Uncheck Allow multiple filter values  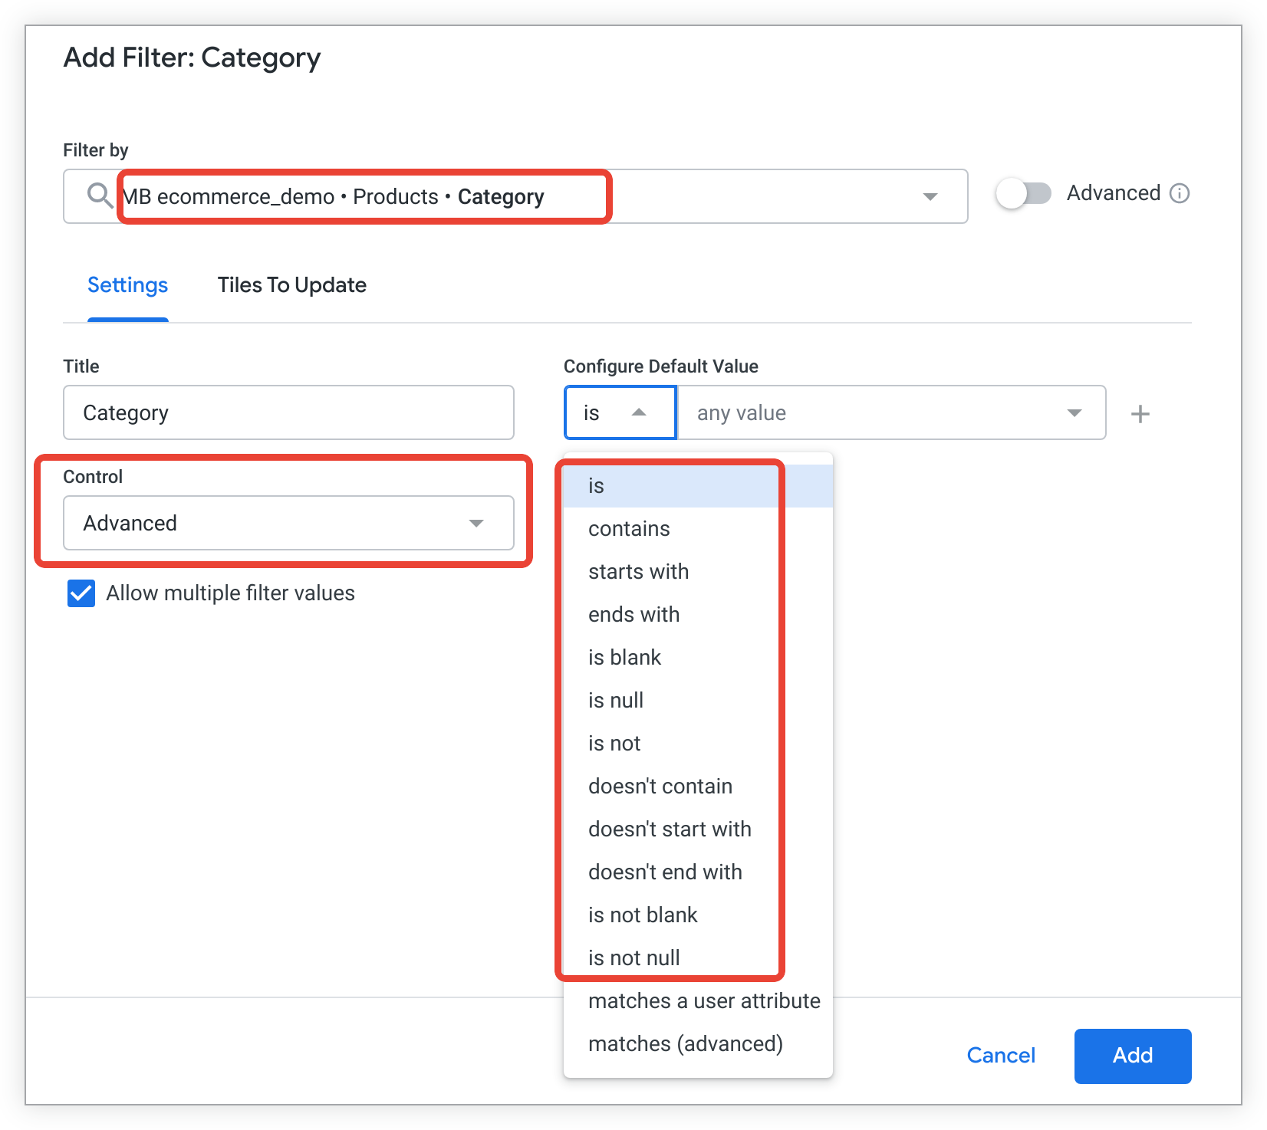(x=81, y=593)
